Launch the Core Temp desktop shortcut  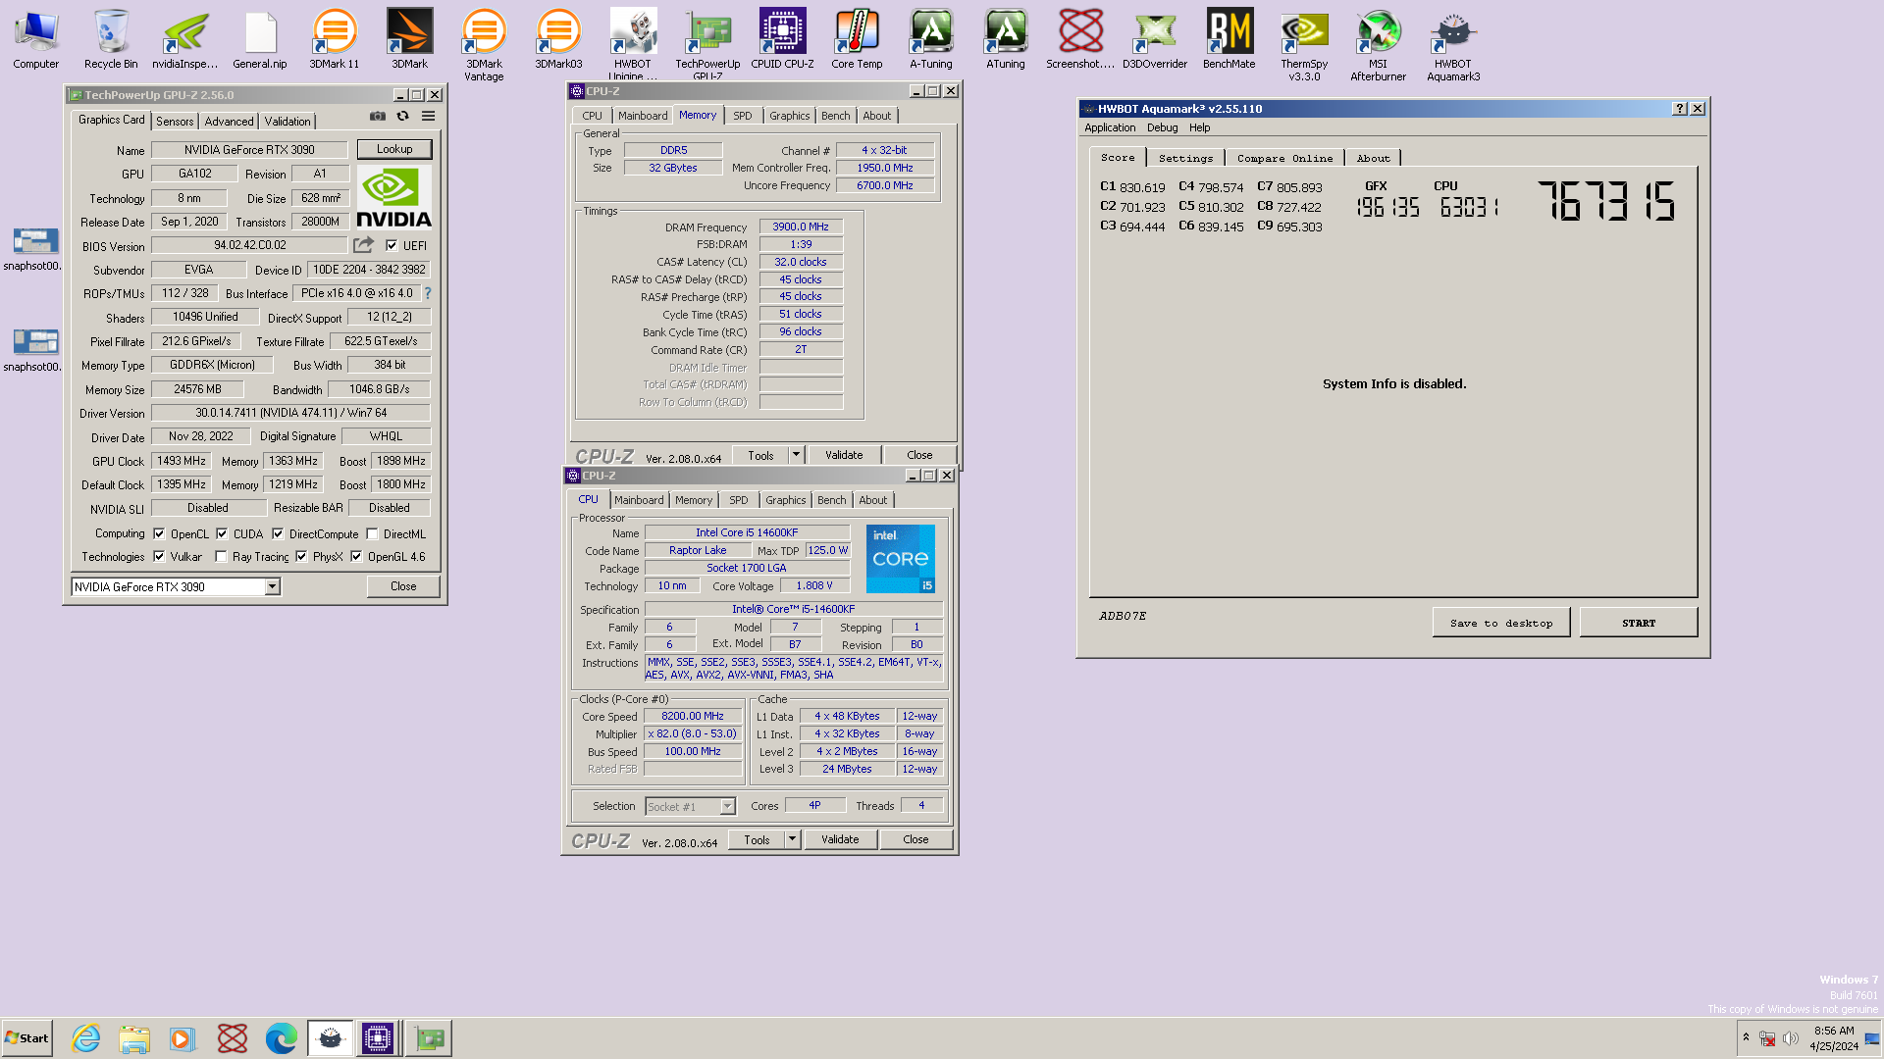point(857,39)
